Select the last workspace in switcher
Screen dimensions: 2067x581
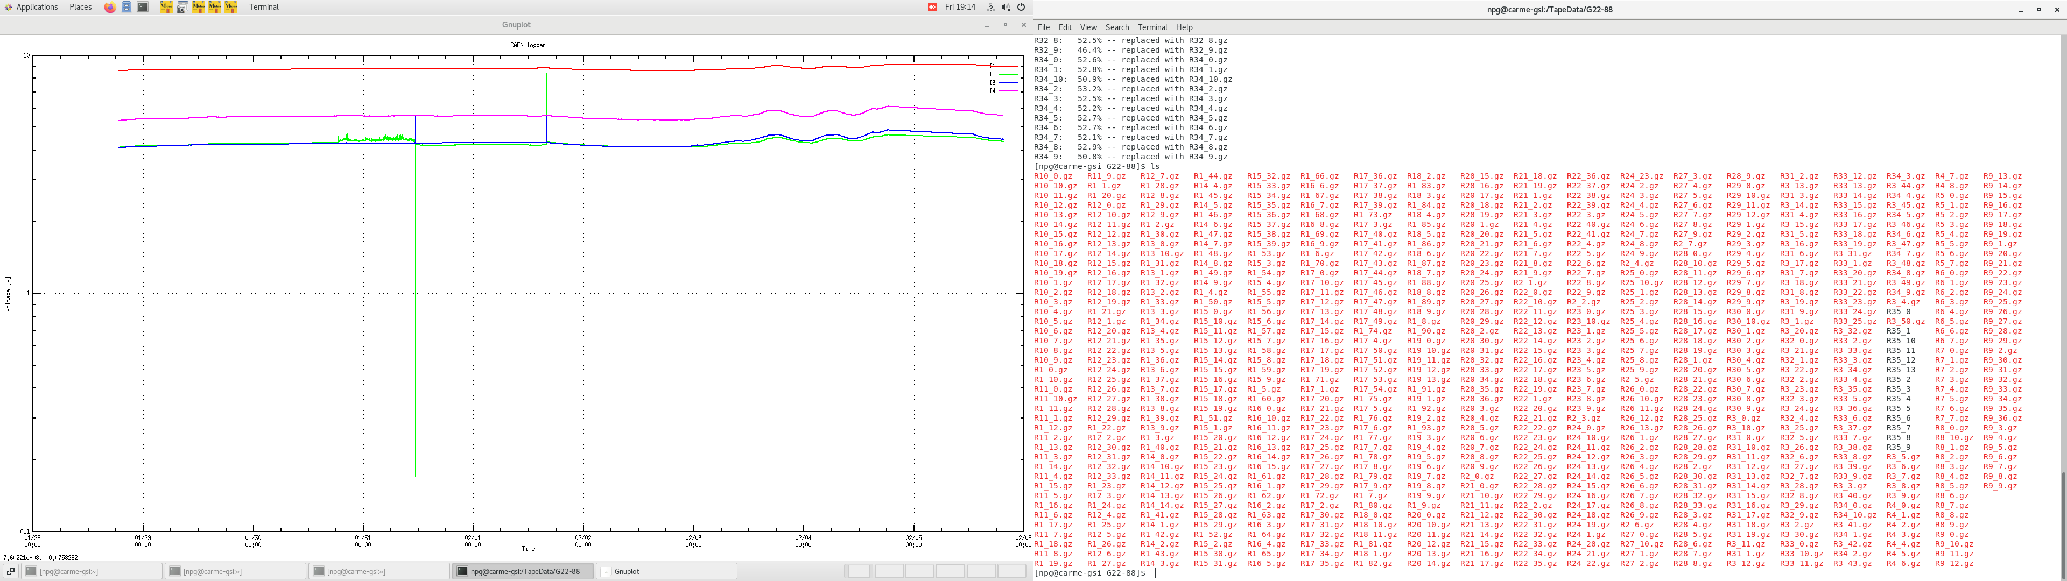pyautogui.click(x=1012, y=571)
